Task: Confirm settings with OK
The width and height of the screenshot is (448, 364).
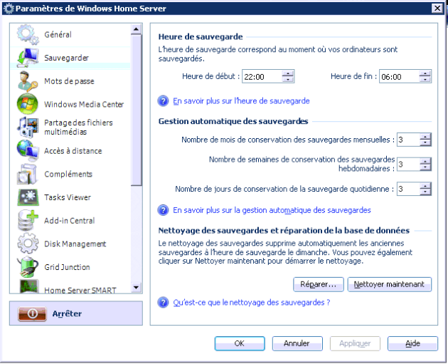Action: [240, 343]
